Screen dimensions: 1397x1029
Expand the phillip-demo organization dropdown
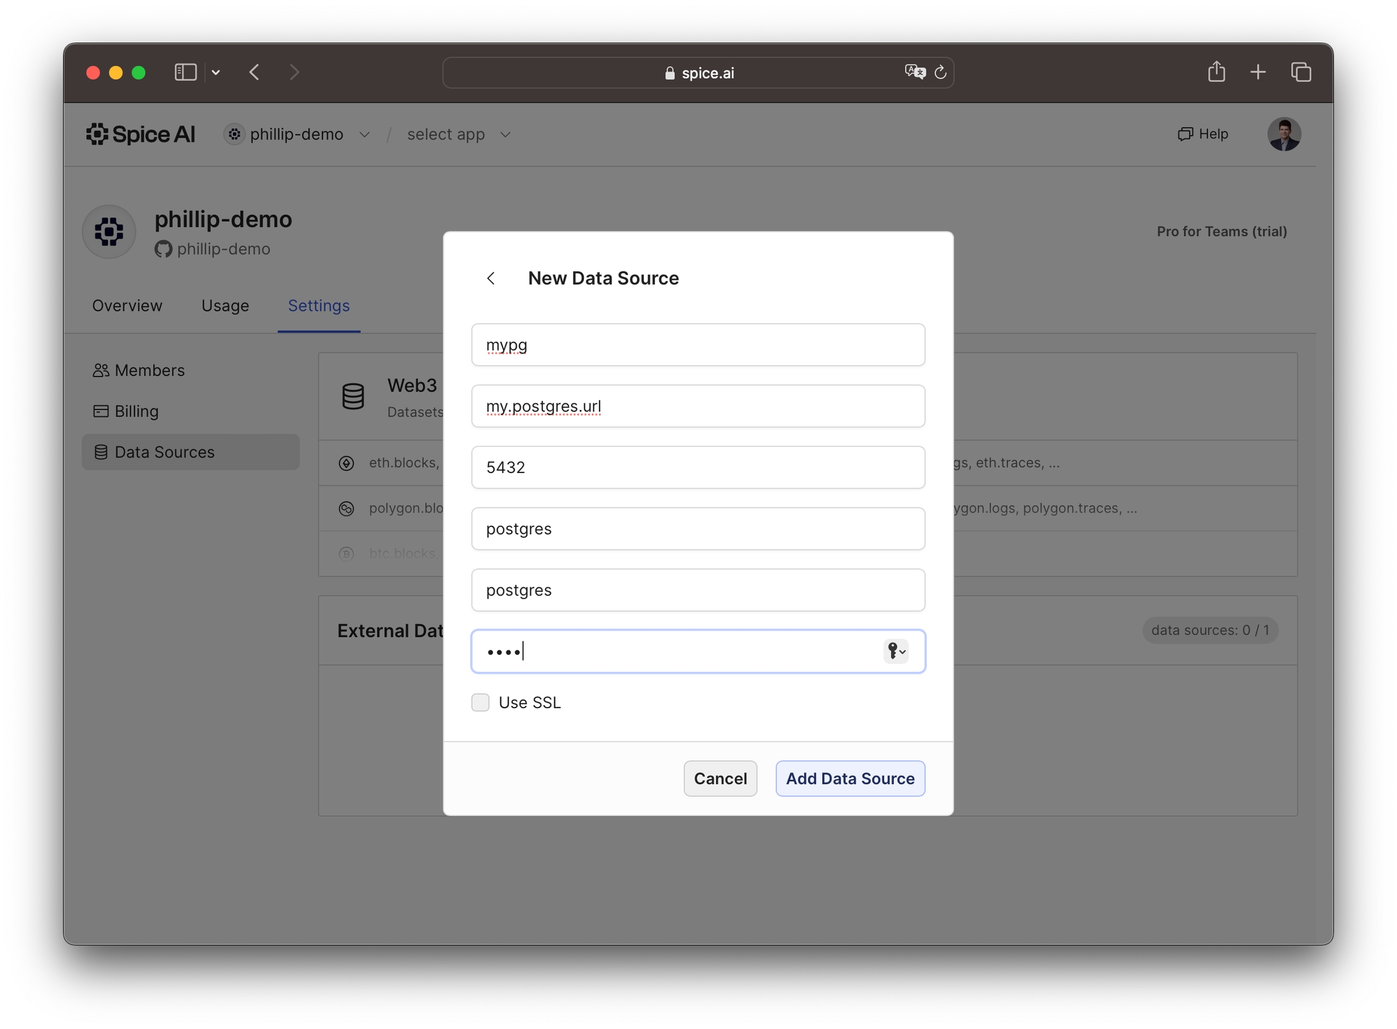(x=364, y=135)
